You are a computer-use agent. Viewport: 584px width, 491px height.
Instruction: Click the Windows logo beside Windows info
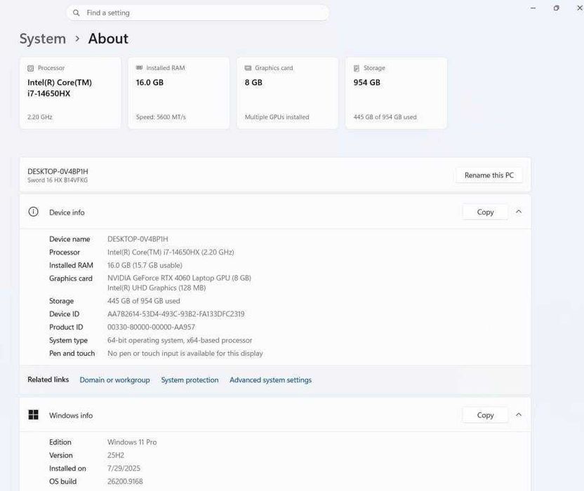pyautogui.click(x=34, y=415)
